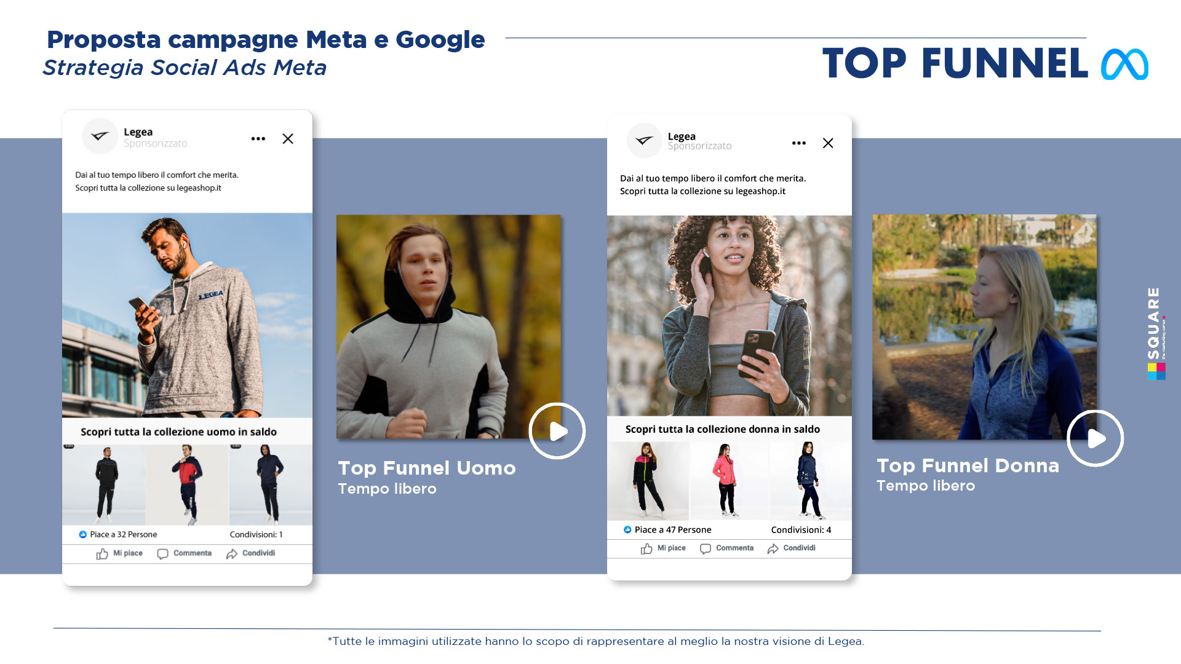1181x664 pixels.
Task: Click the 'Strategia Social Ads Meta' subtitle
Action: [185, 68]
